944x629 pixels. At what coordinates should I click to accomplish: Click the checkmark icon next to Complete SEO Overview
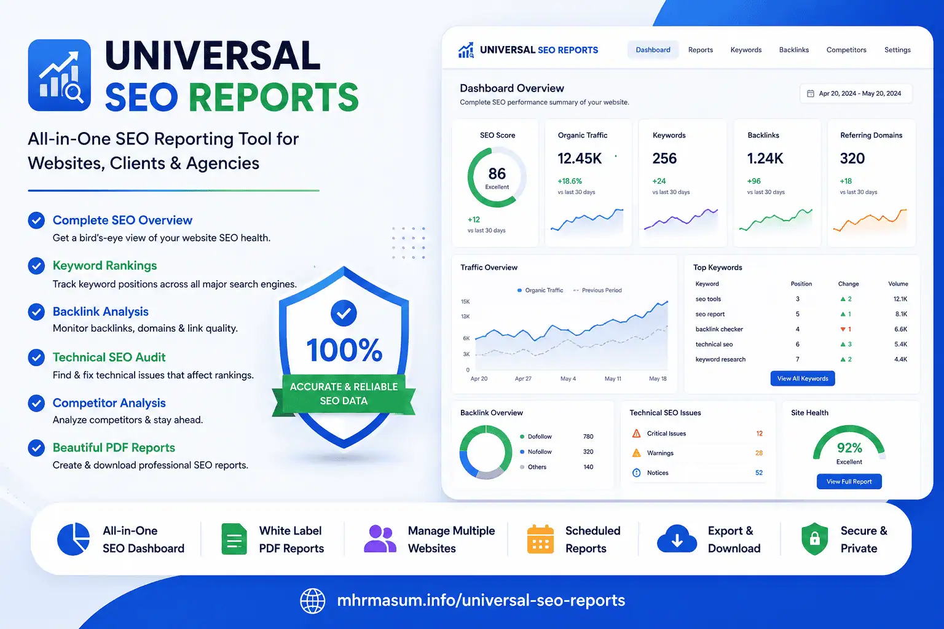[36, 220]
